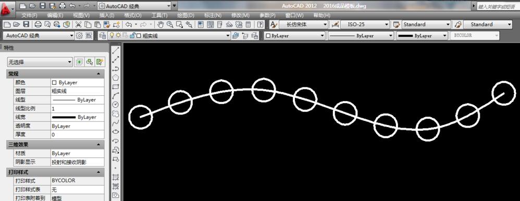The image size is (520, 201).
Task: Open the 帮助(H) menu
Action: [321, 15]
